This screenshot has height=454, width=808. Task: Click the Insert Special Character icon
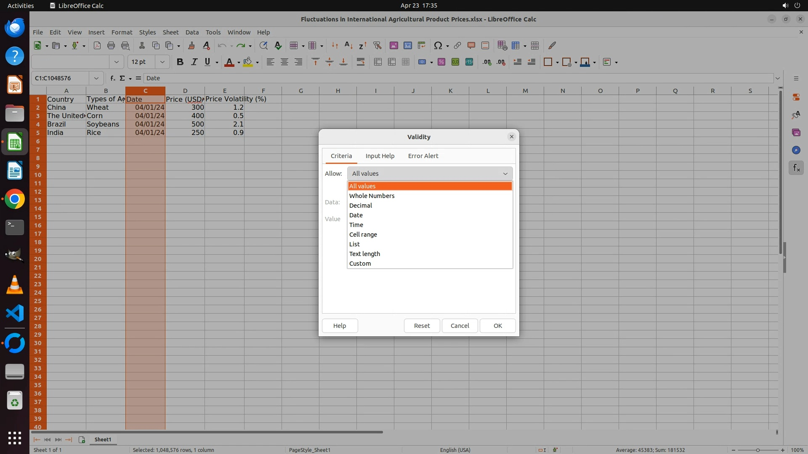tap(438, 45)
